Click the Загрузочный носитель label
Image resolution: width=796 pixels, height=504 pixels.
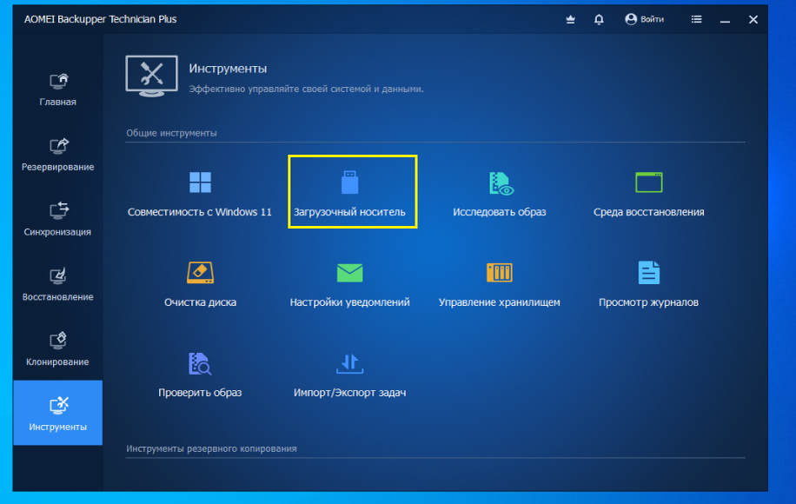[x=350, y=212]
